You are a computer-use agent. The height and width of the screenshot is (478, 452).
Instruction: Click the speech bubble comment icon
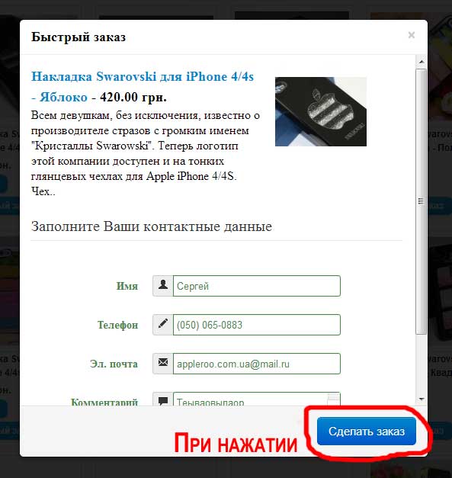(x=163, y=400)
